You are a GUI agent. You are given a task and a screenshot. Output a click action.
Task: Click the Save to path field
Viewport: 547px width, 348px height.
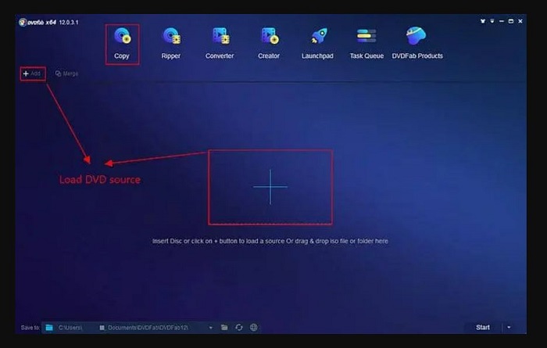click(x=128, y=328)
